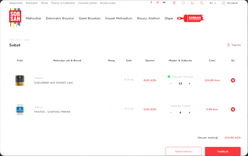248x156 pixels.
Task: Open the Facebook social icon
Action: click(x=151, y=3)
